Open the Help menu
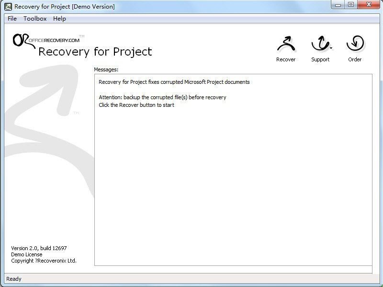The height and width of the screenshot is (287, 383). point(59,19)
